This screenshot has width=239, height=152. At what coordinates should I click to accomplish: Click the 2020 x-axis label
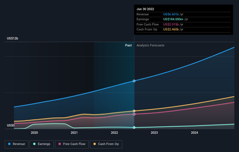click(x=34, y=133)
